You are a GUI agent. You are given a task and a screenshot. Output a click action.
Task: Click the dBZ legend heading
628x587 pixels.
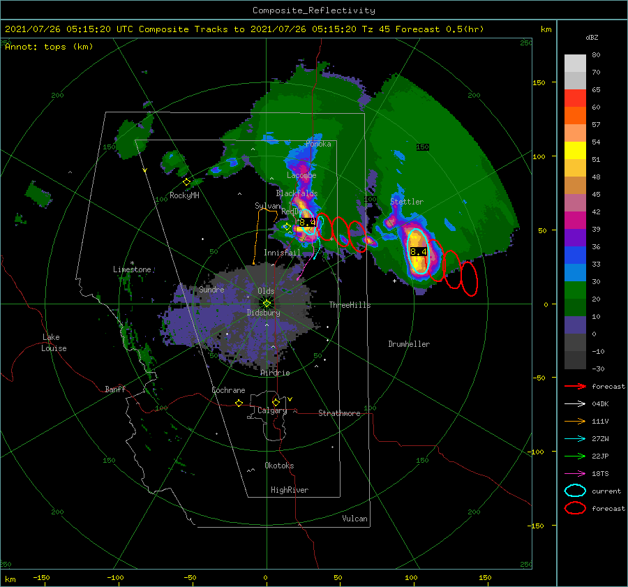click(x=592, y=38)
